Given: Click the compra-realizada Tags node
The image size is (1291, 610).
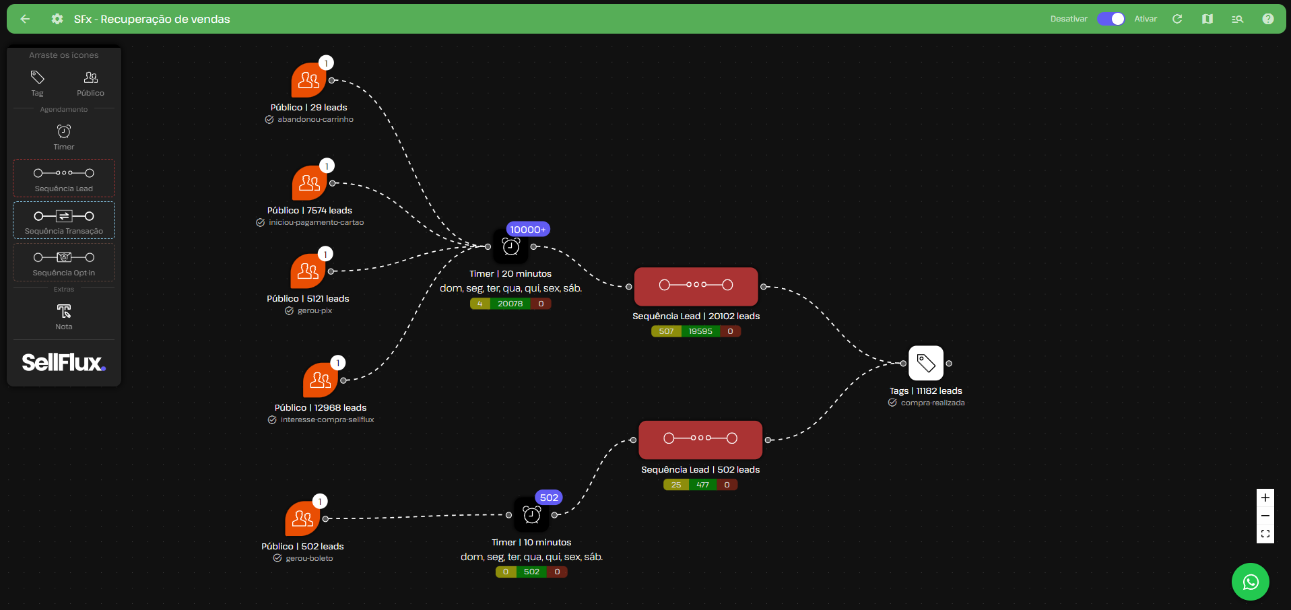Looking at the screenshot, I should pyautogui.click(x=926, y=364).
